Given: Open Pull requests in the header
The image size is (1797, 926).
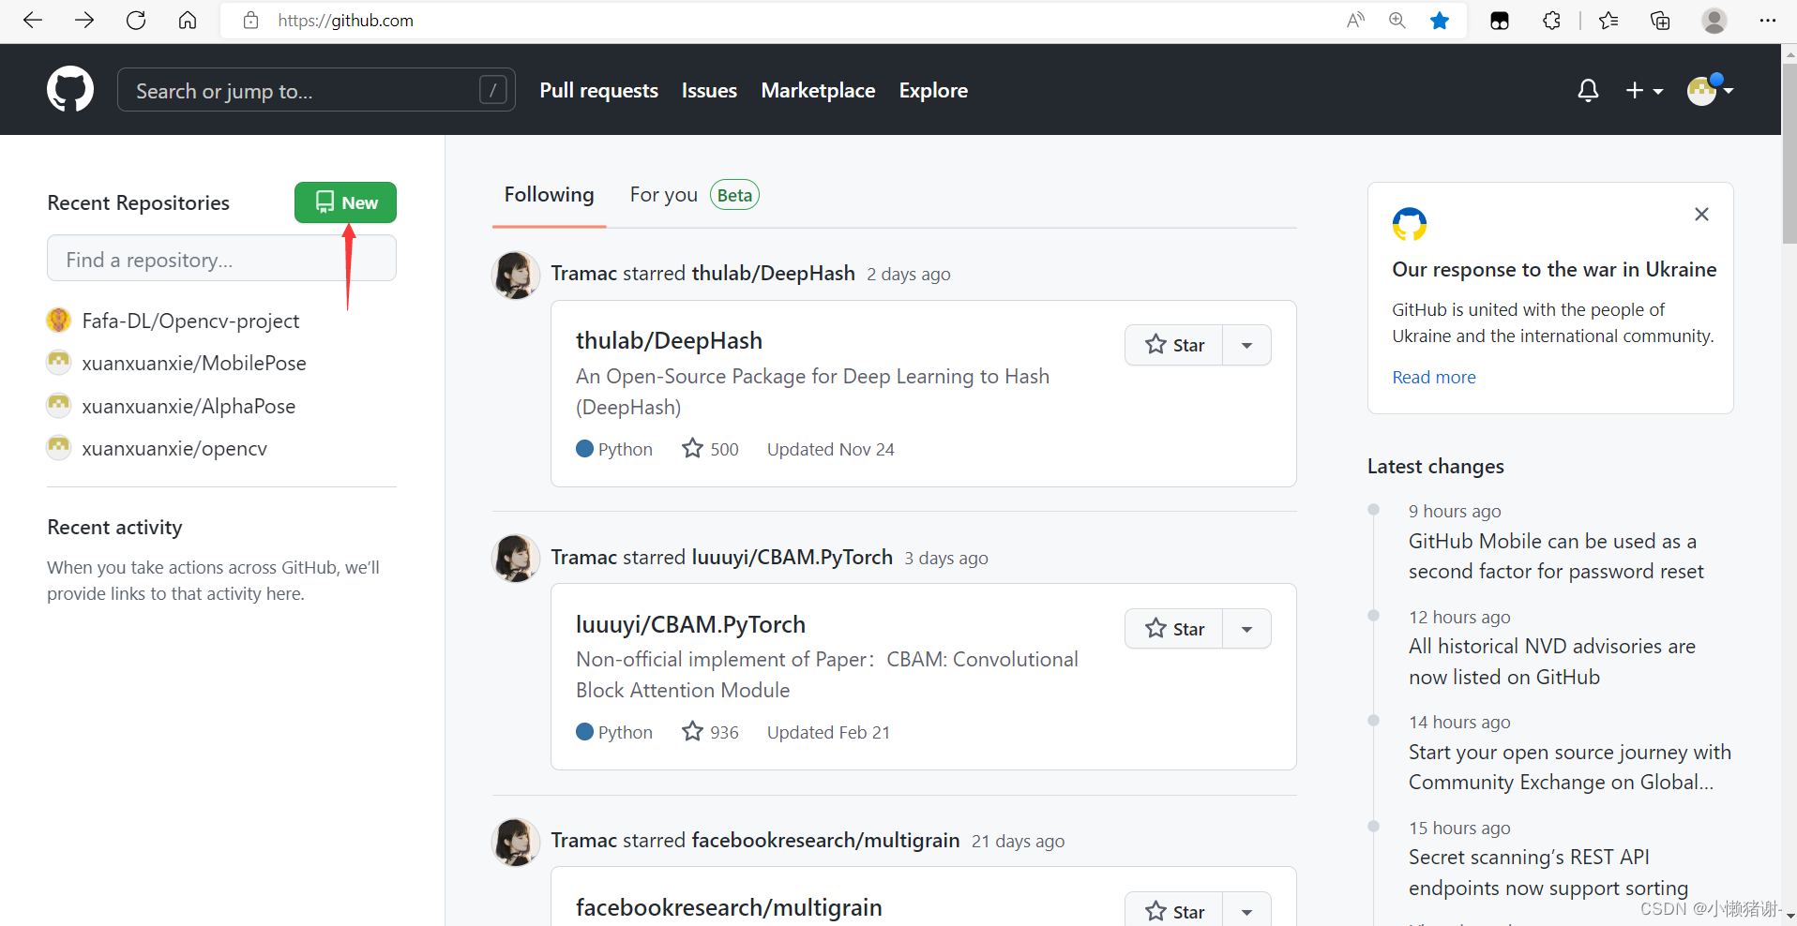Looking at the screenshot, I should tap(598, 90).
